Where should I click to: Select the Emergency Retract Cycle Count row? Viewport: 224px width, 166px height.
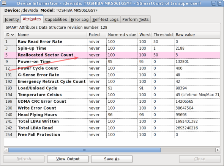tap(112, 81)
